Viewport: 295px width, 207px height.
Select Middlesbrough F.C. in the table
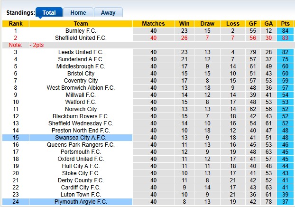(x=81, y=66)
